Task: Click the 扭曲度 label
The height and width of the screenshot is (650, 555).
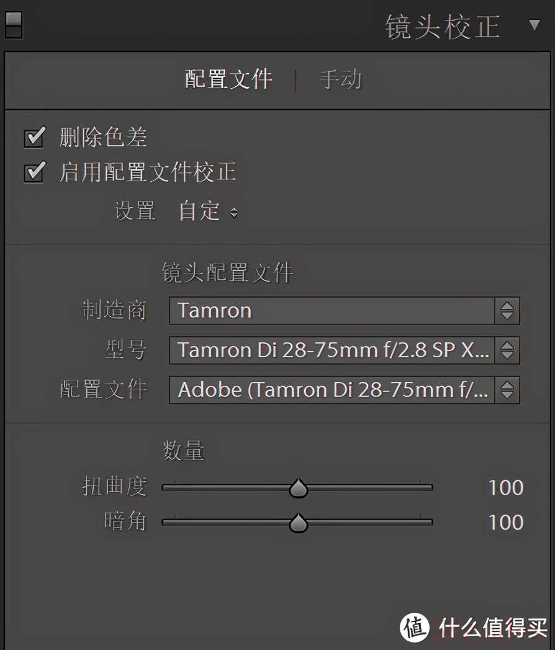Action: point(114,487)
